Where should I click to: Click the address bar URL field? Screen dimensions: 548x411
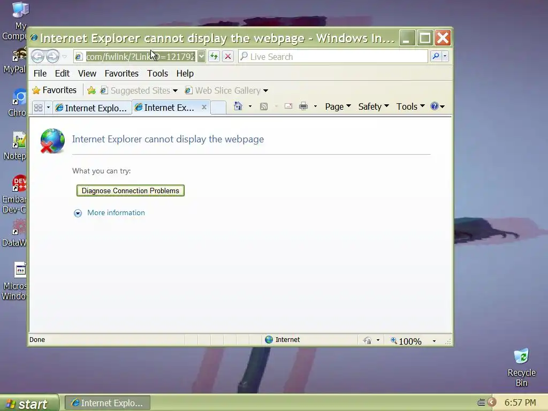140,57
